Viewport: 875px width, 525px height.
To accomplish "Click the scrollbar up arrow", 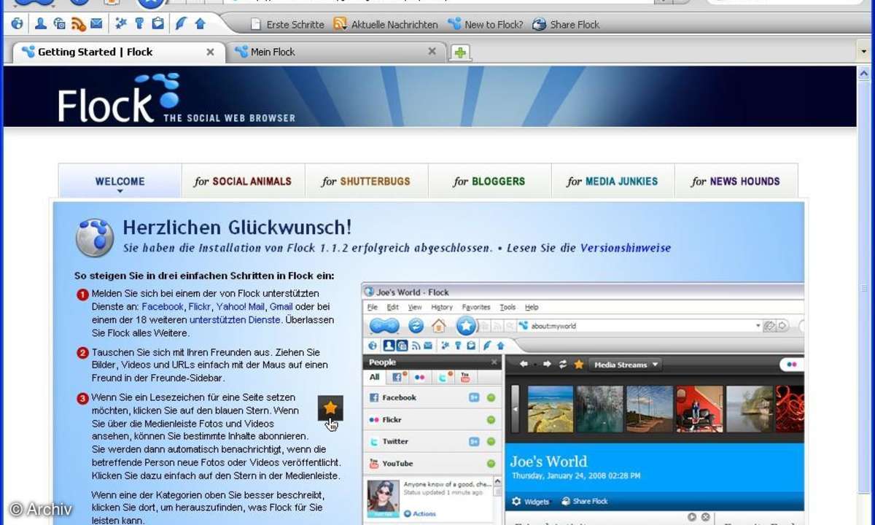I will (864, 74).
